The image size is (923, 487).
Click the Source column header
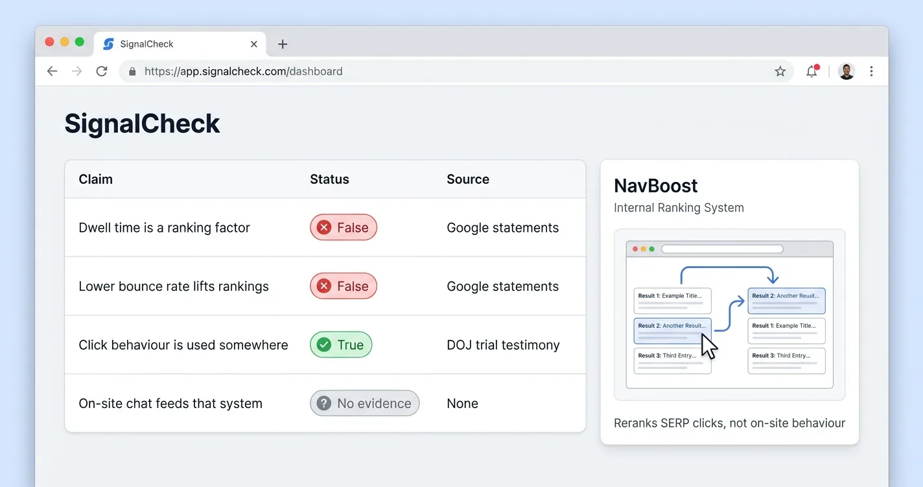[468, 179]
